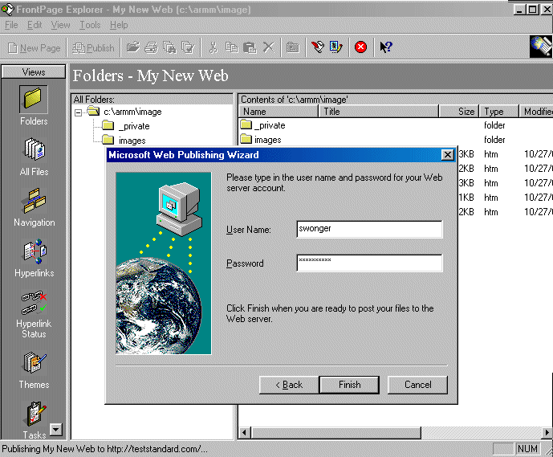The height and width of the screenshot is (457, 553).
Task: Click the Publish toolbar button
Action: tap(93, 47)
